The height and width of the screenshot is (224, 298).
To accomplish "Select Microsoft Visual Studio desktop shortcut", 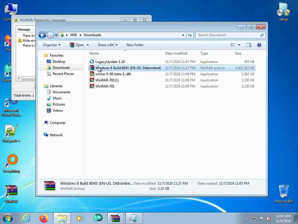I will coord(11,108).
